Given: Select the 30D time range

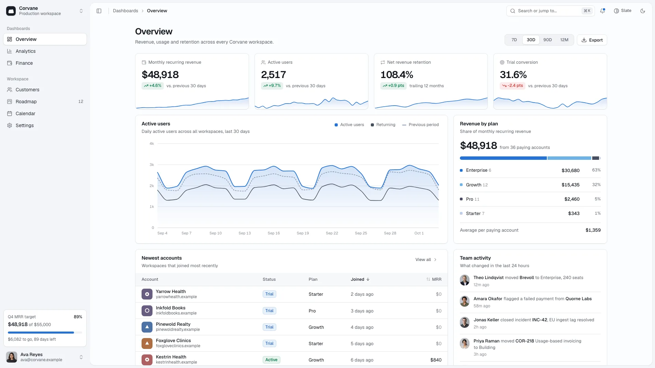Looking at the screenshot, I should coord(531,40).
